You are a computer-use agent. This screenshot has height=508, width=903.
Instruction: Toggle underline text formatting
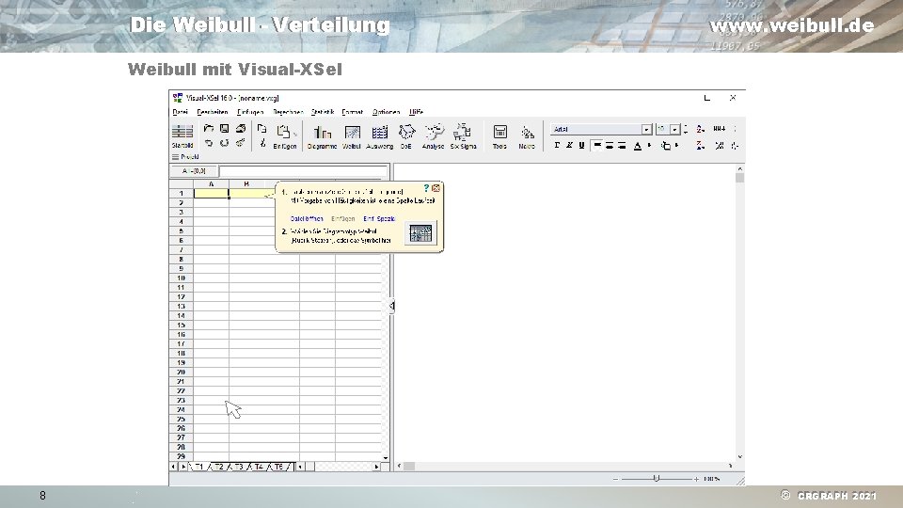coord(581,146)
